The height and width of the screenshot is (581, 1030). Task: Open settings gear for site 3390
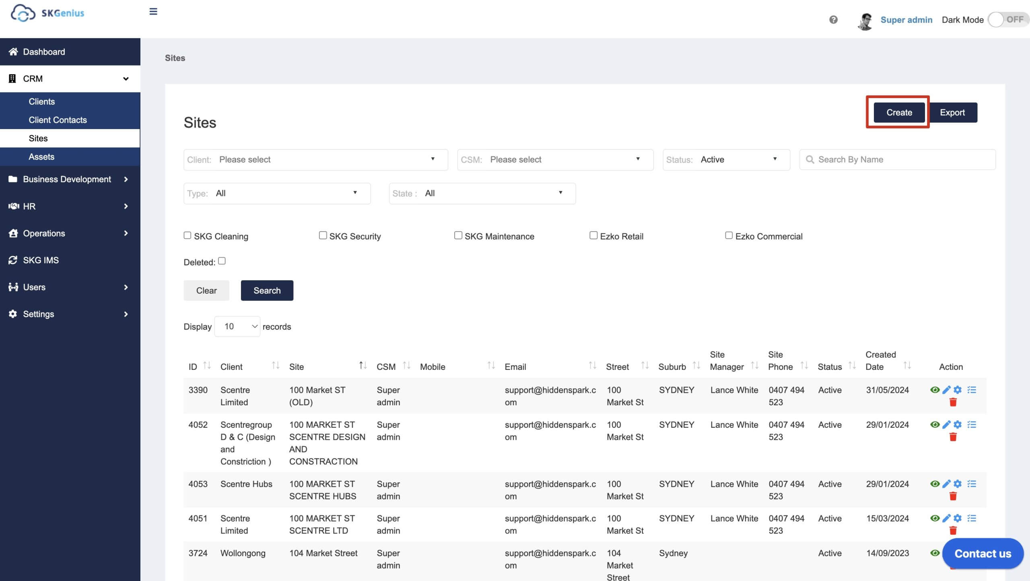[x=958, y=390]
